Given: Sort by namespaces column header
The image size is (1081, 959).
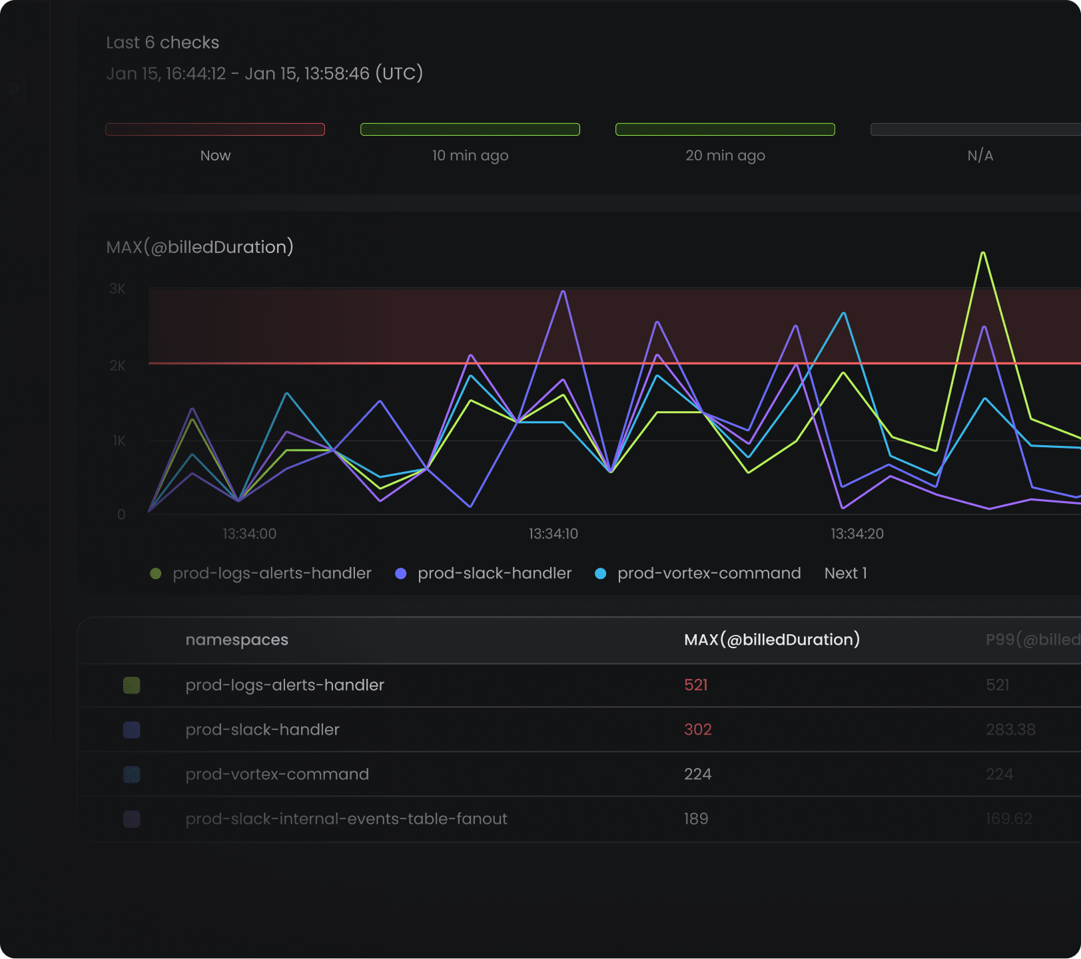Looking at the screenshot, I should click(x=236, y=640).
